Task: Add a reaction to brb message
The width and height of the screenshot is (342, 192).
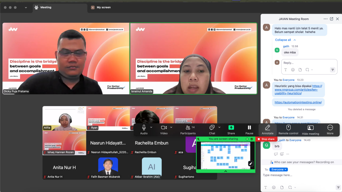Action: tap(282, 154)
